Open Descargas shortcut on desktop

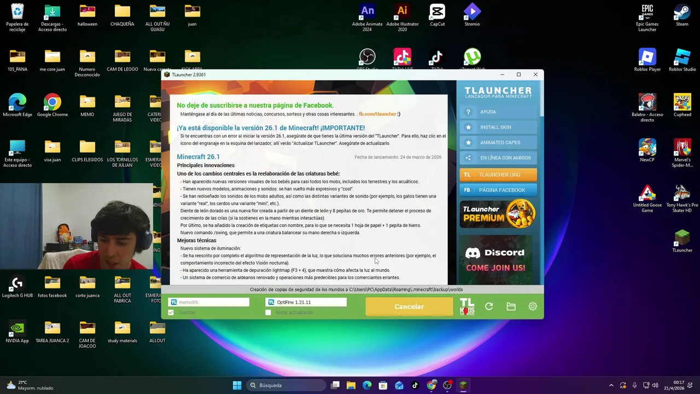pos(52,18)
